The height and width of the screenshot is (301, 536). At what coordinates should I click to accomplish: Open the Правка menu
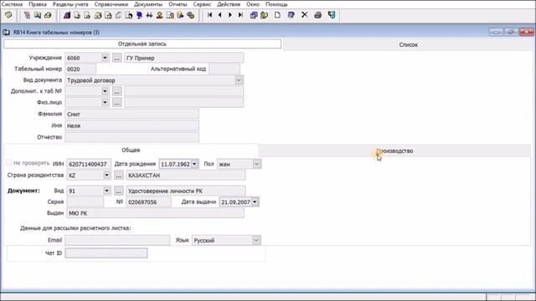[38, 4]
